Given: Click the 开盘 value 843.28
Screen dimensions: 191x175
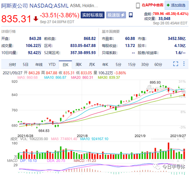Looking at the screenshot, I should (x=35, y=39).
